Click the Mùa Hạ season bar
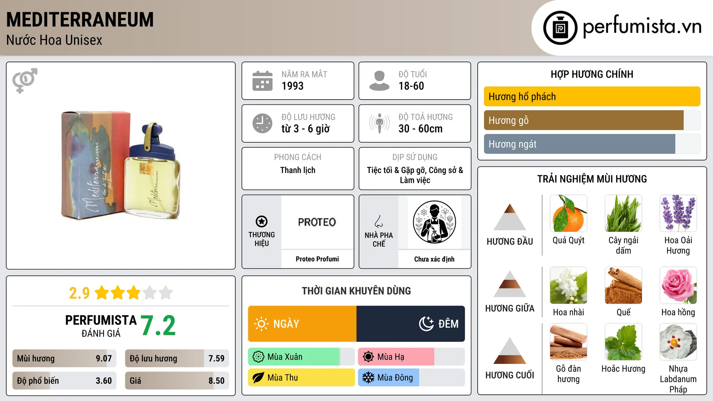713x401 pixels. pyautogui.click(x=412, y=357)
